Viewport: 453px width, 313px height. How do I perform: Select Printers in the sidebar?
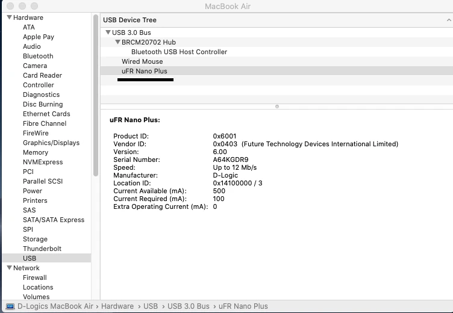(x=35, y=200)
